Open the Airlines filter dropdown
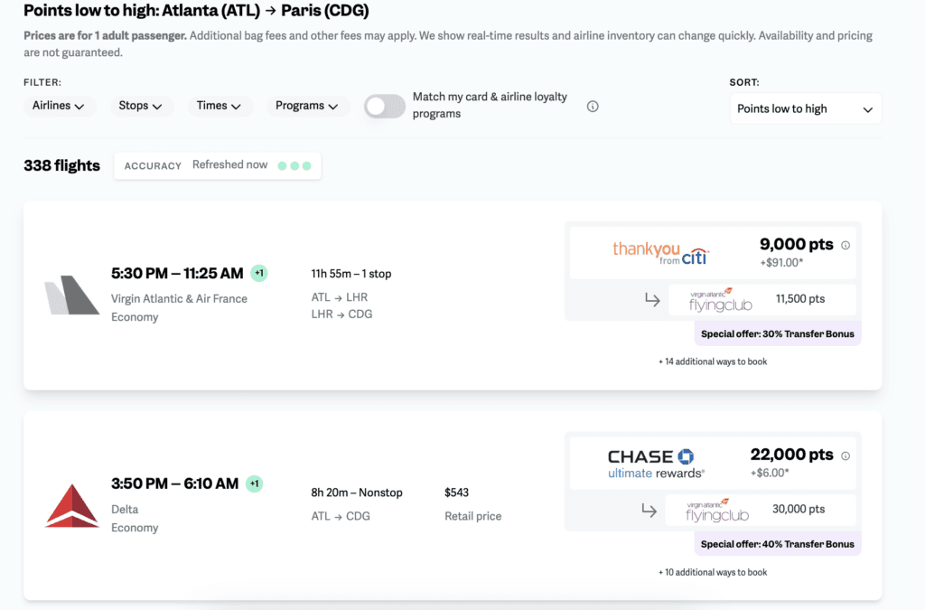Viewport: 925px width, 610px height. click(59, 106)
